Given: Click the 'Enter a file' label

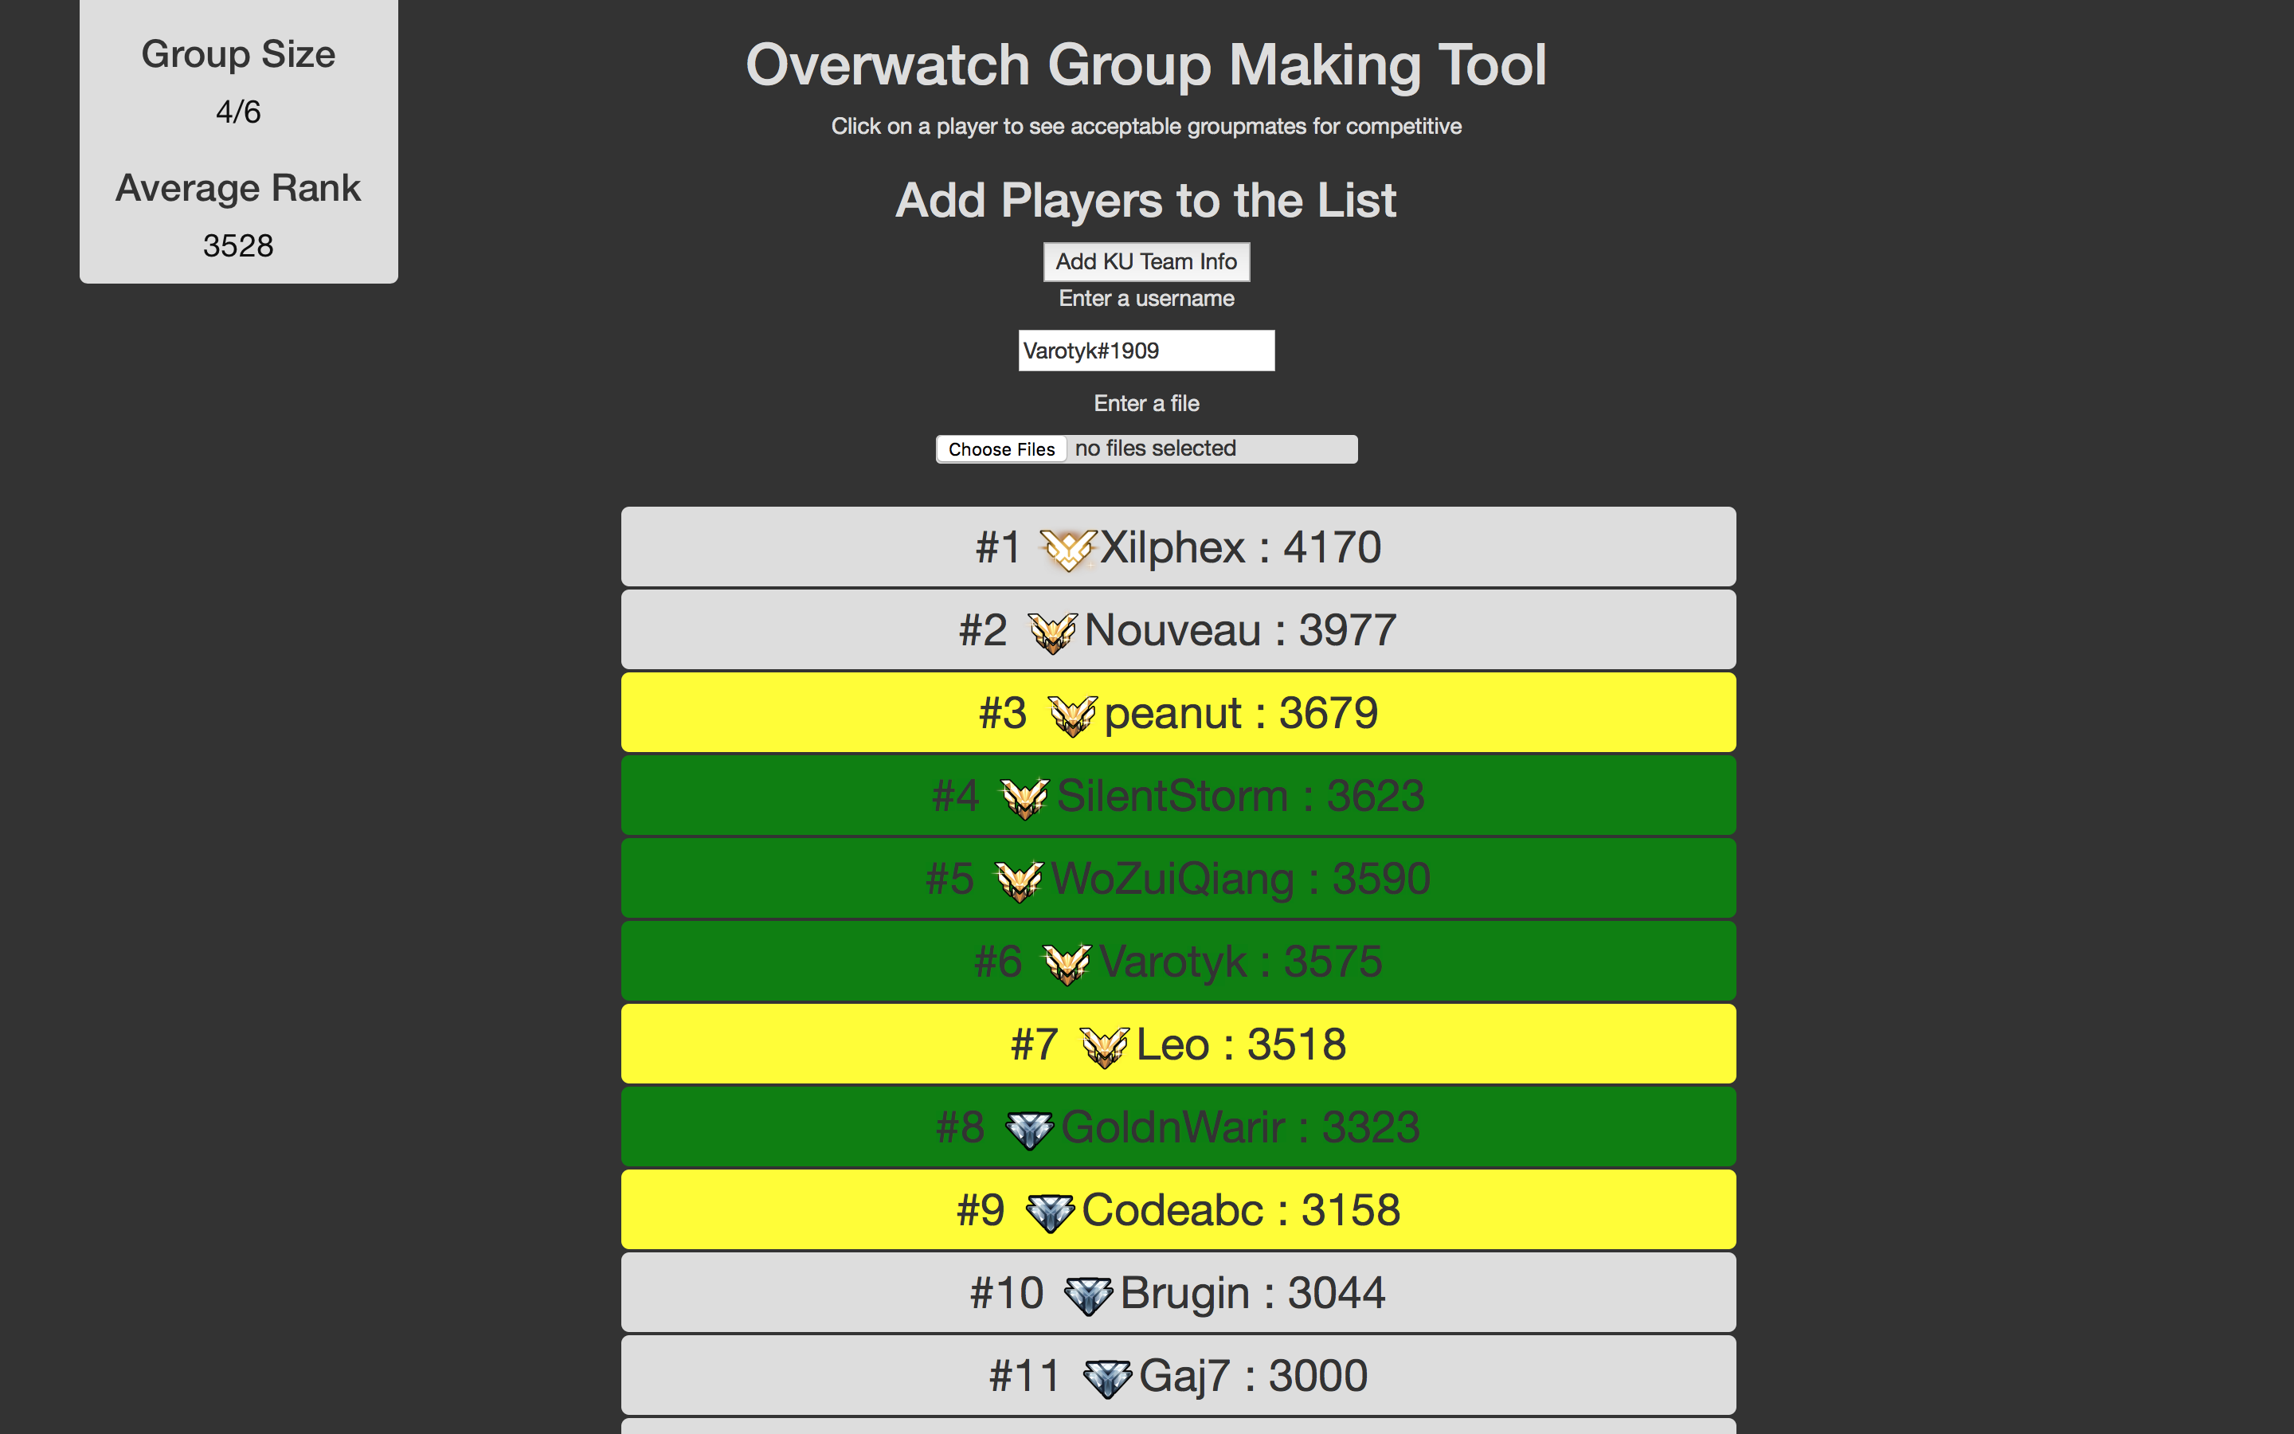Looking at the screenshot, I should [1146, 403].
